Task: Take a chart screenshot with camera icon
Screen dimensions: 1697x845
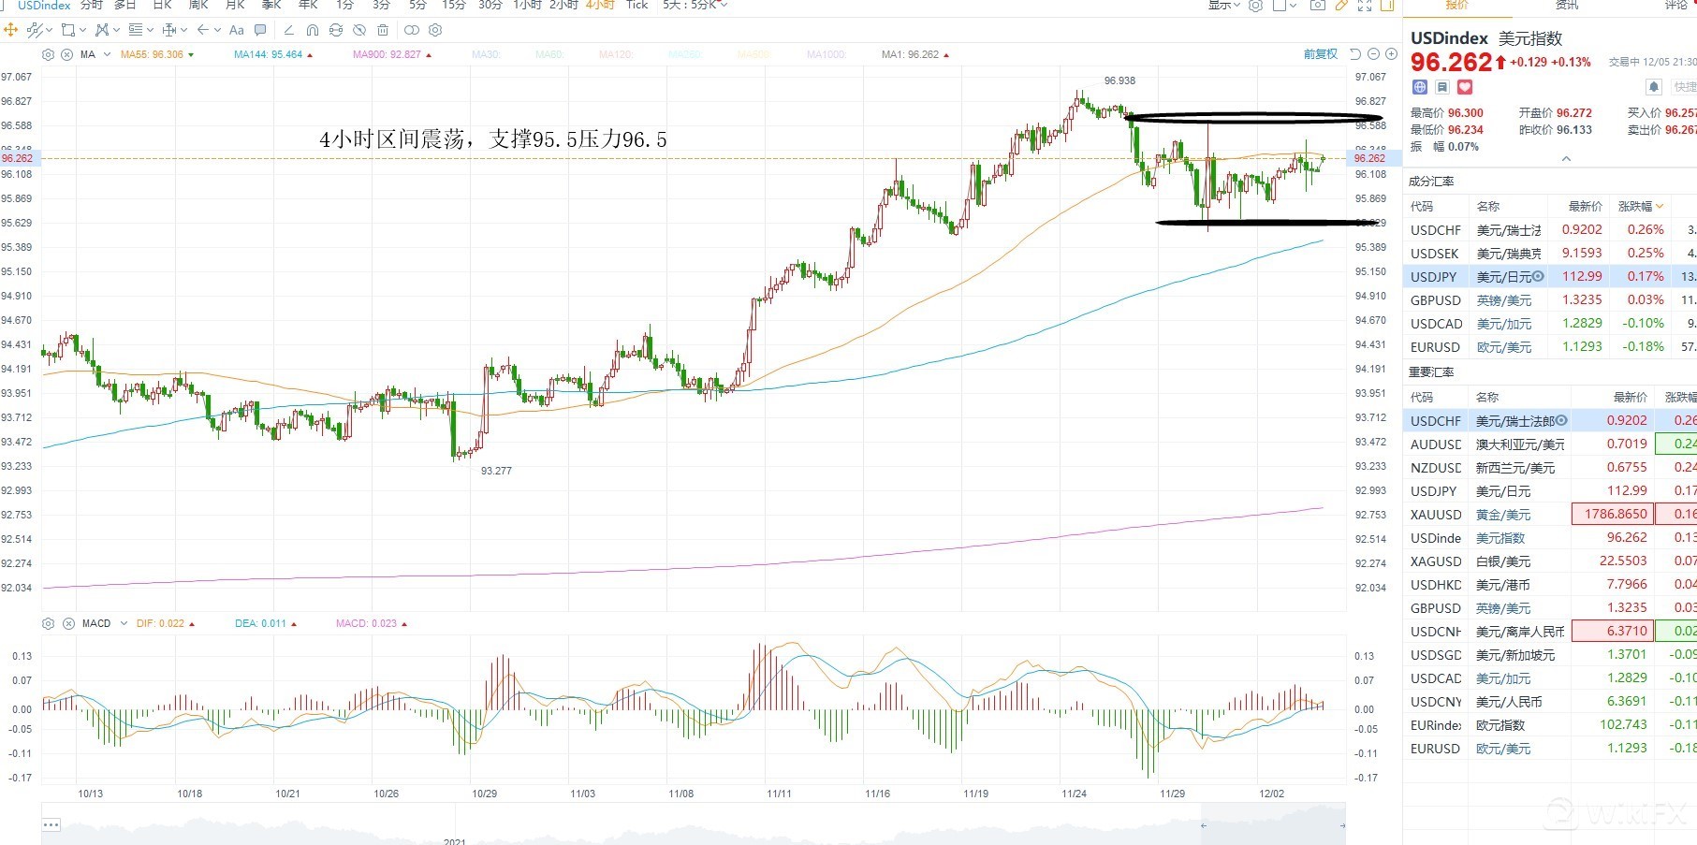Action: 1317,6
